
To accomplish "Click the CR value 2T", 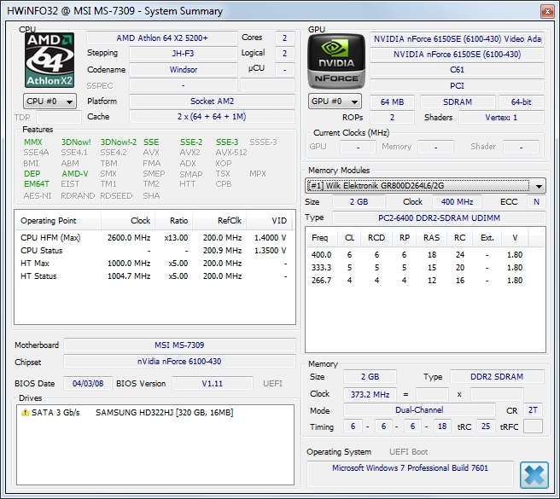I will click(533, 410).
